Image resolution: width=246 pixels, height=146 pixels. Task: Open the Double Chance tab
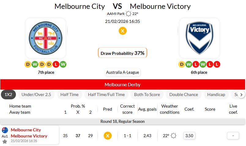pos(184,94)
